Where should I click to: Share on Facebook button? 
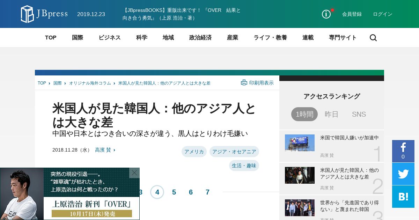(403, 151)
